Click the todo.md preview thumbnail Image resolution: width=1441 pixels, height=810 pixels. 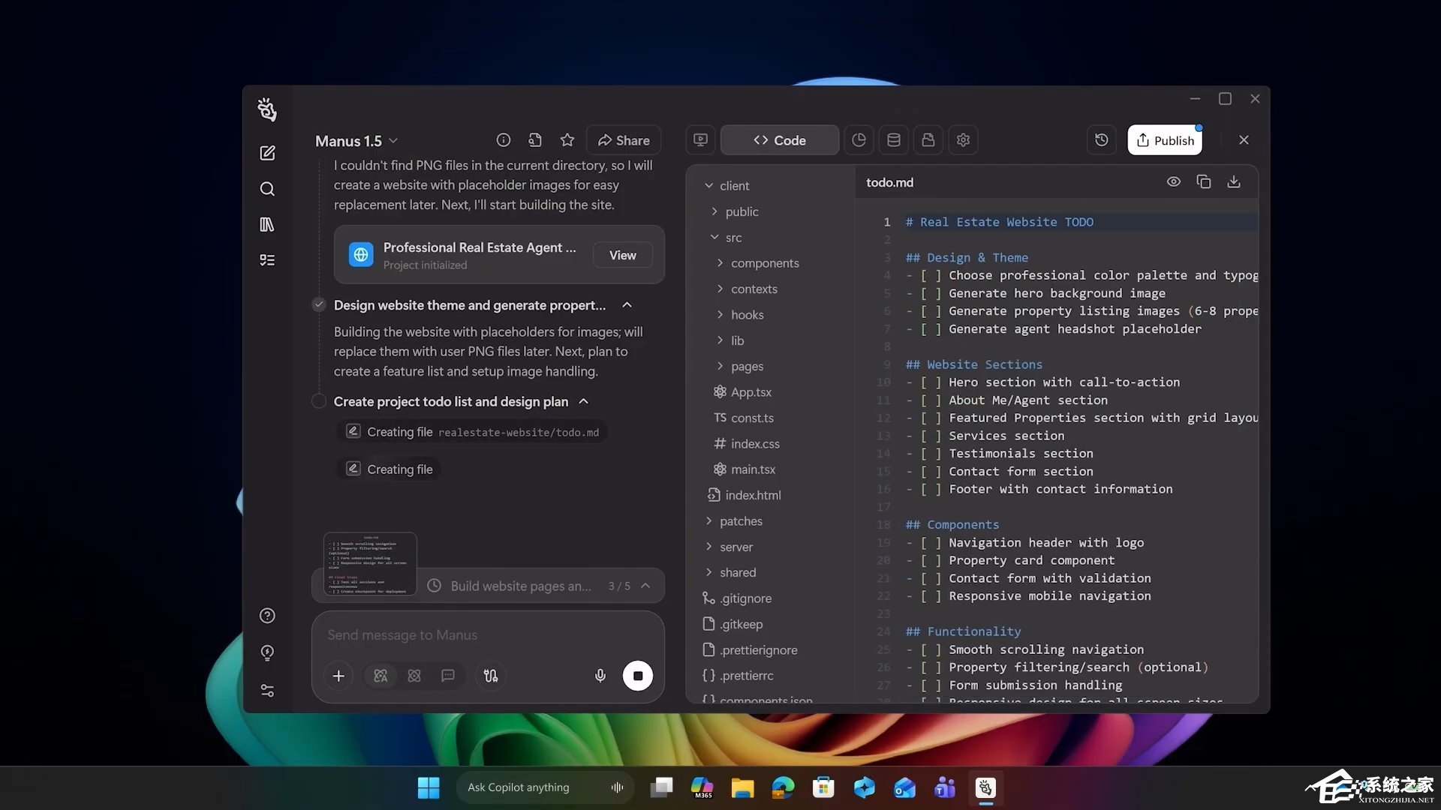[x=370, y=564]
